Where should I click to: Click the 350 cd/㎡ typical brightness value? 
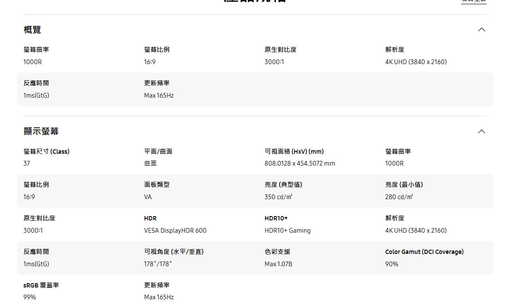(x=278, y=197)
